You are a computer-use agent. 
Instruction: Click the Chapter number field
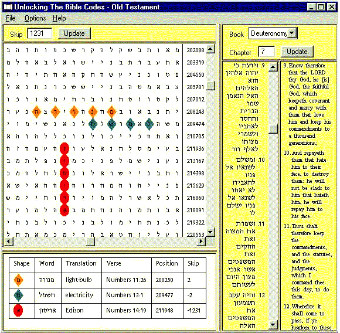[267, 52]
